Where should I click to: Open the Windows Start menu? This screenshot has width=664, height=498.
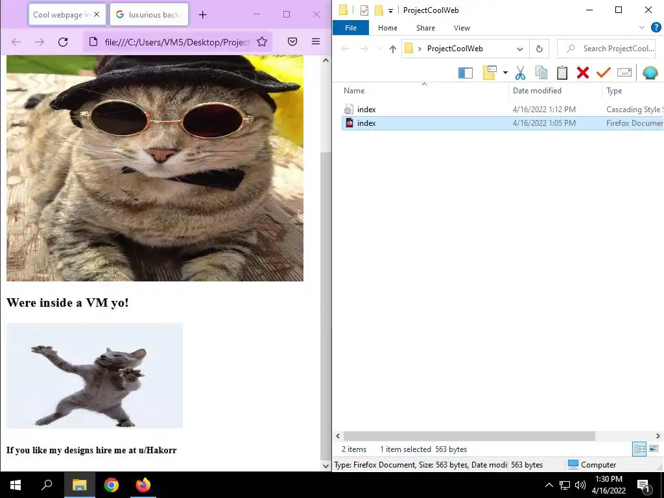16,485
